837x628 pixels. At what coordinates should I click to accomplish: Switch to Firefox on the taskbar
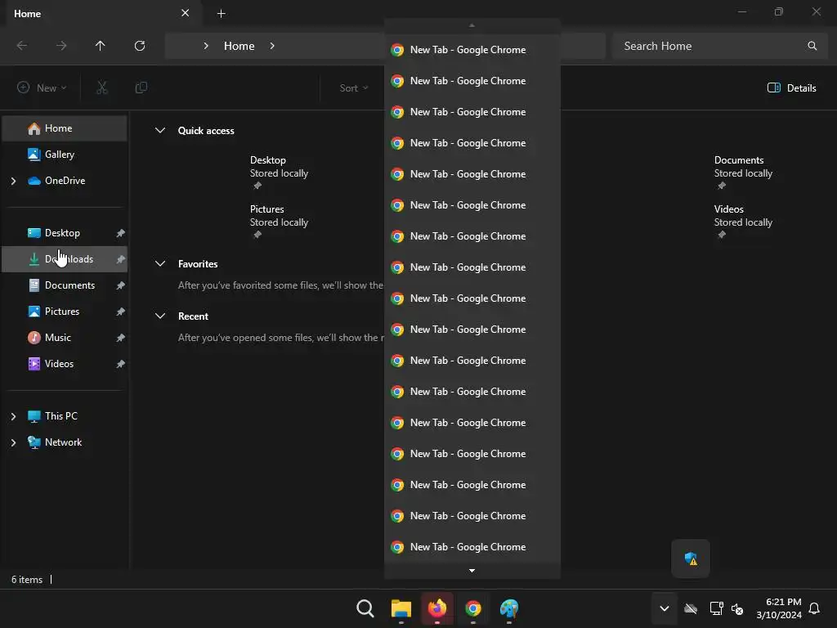(437, 608)
